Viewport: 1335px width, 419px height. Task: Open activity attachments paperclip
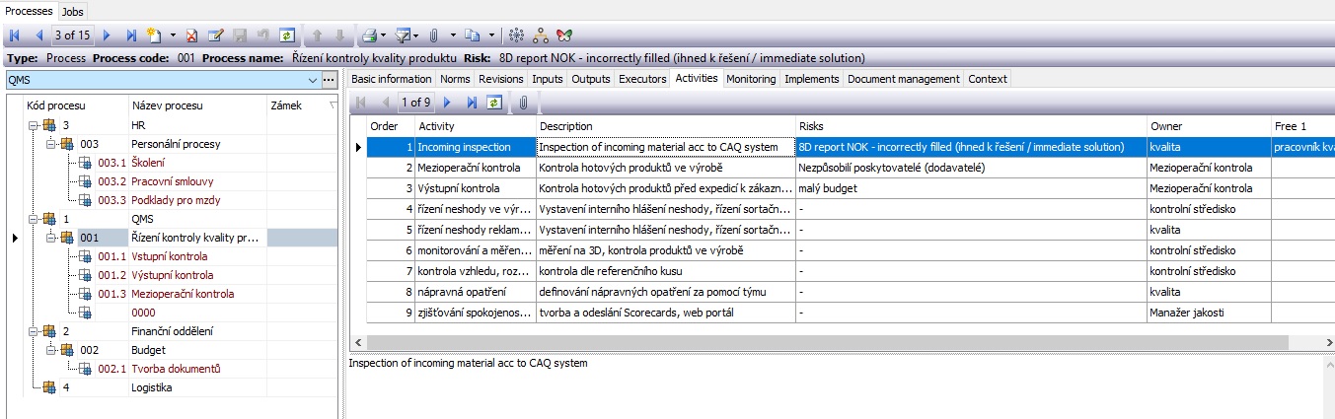point(524,102)
